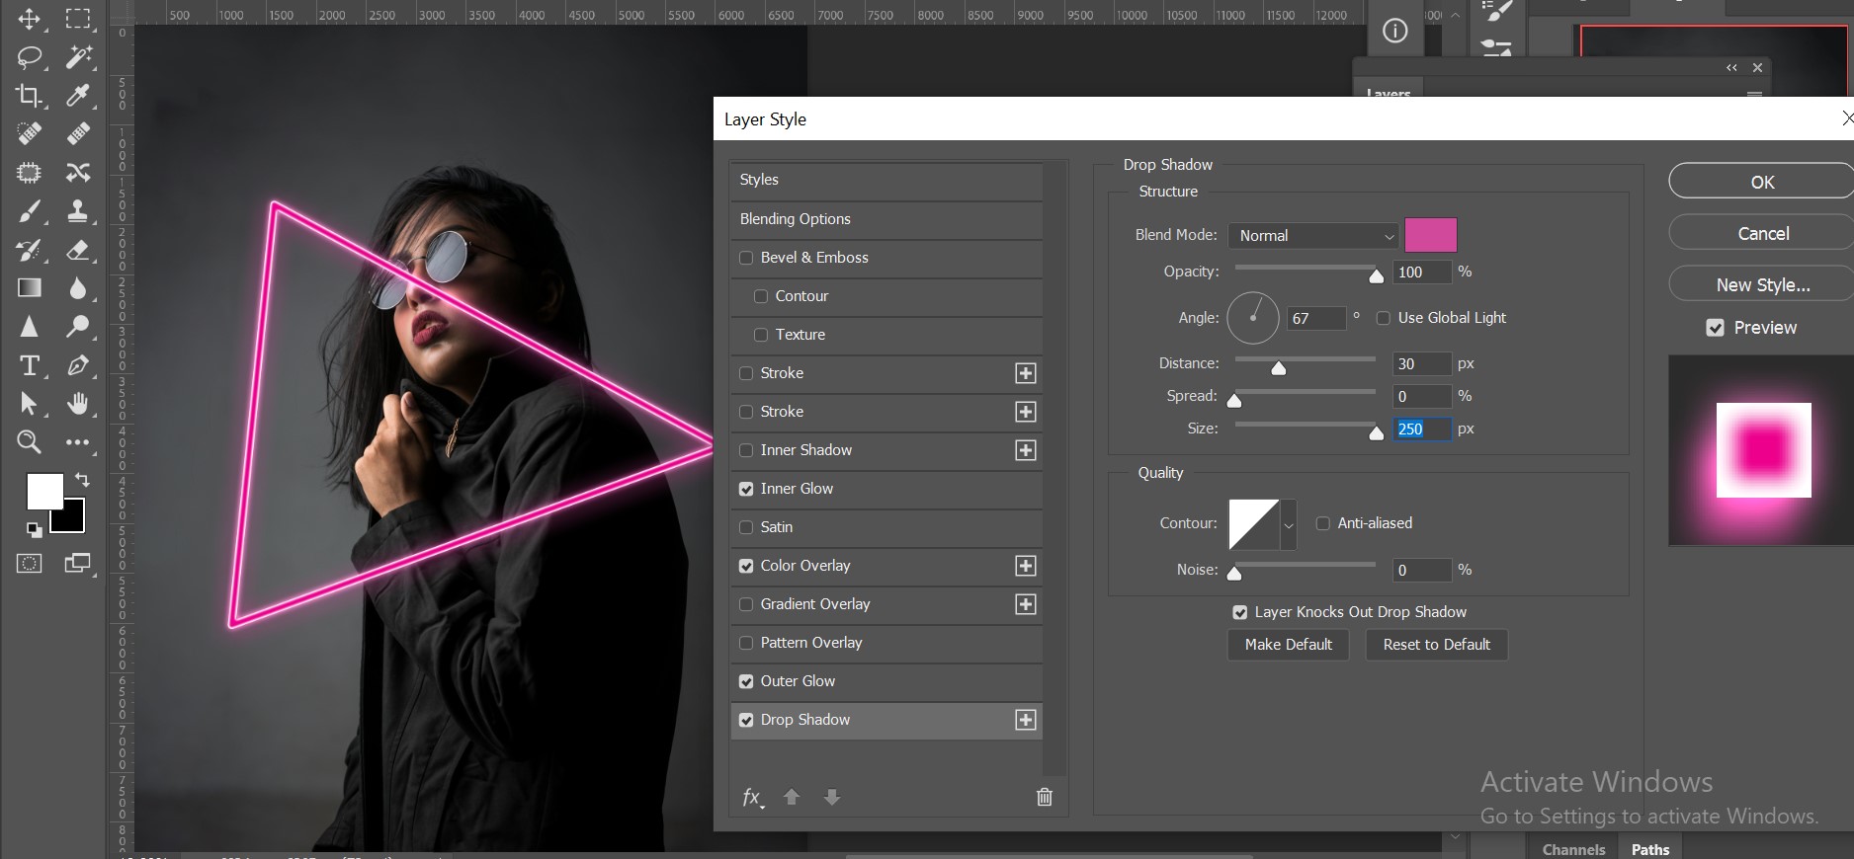Viewport: 1854px width, 859px height.
Task: Reset to default foreground and background colors
Action: (35, 530)
